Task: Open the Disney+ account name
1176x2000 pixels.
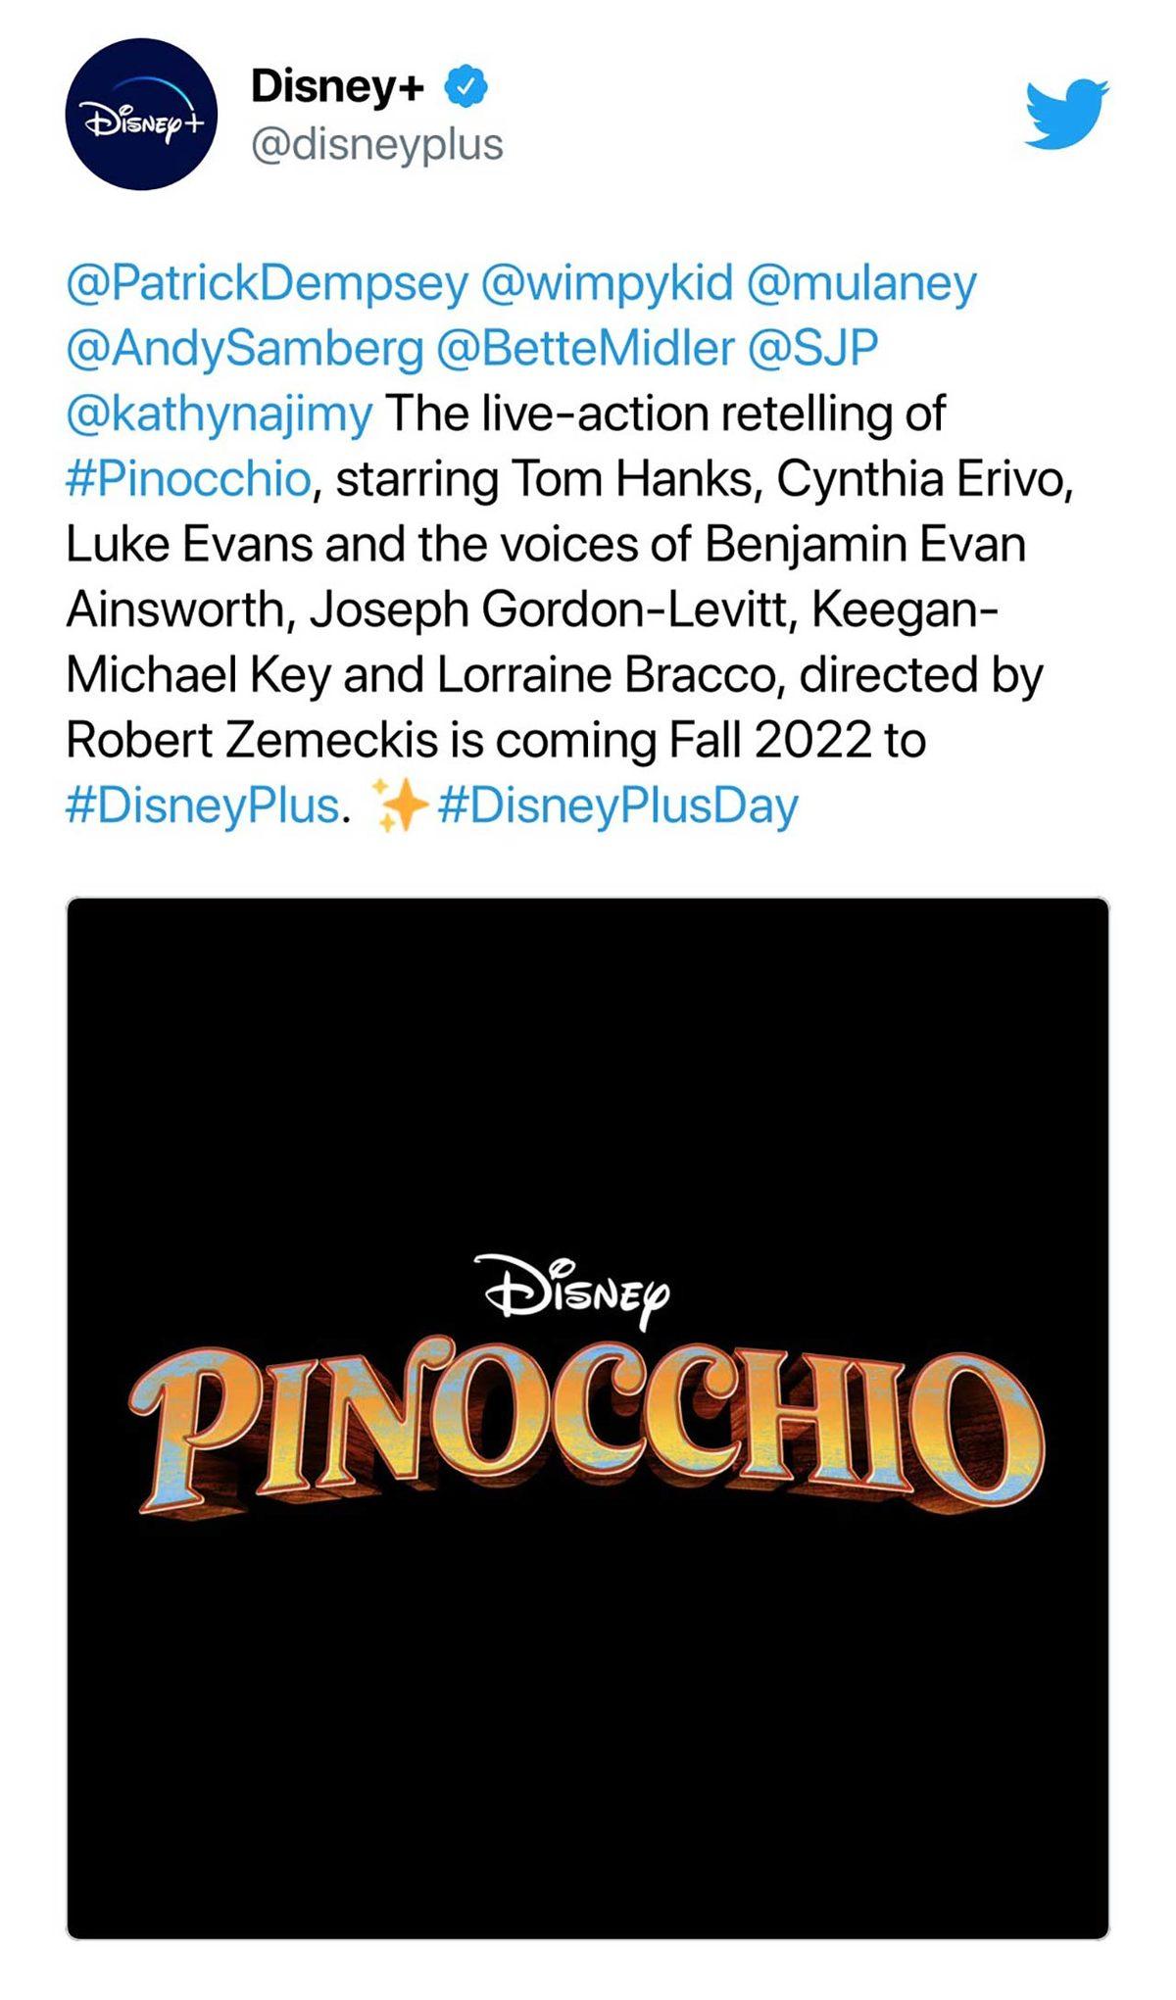Action: click(337, 87)
